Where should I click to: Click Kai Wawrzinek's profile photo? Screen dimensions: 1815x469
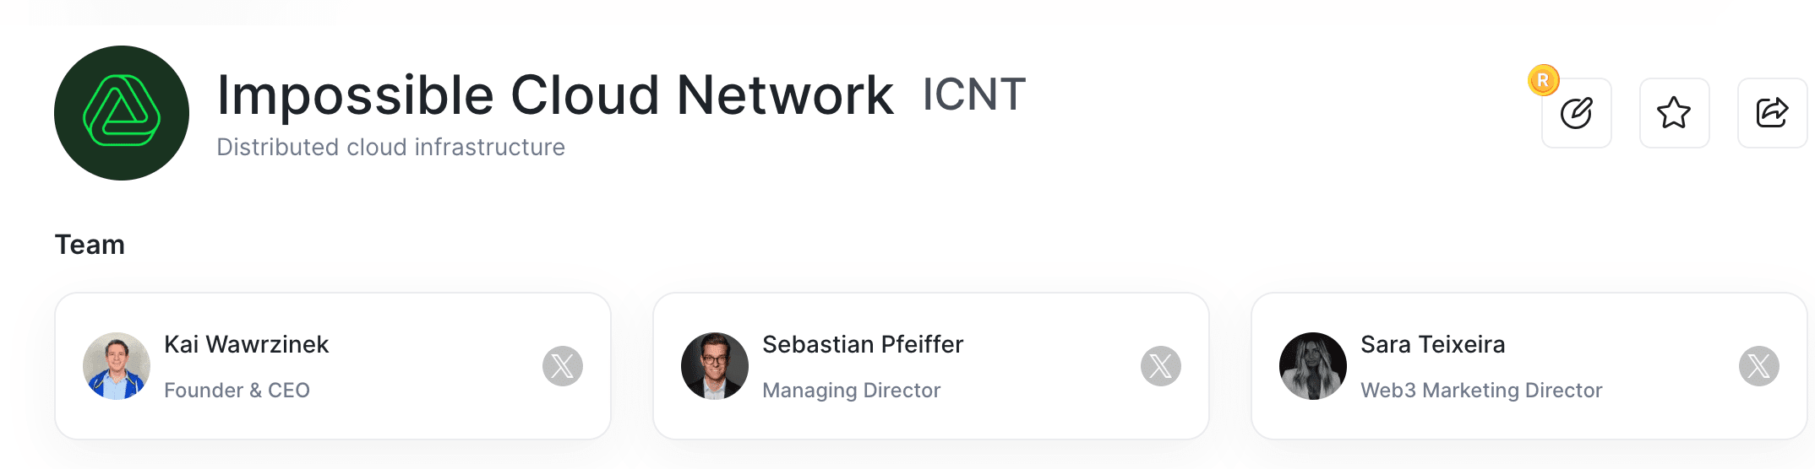pyautogui.click(x=117, y=366)
